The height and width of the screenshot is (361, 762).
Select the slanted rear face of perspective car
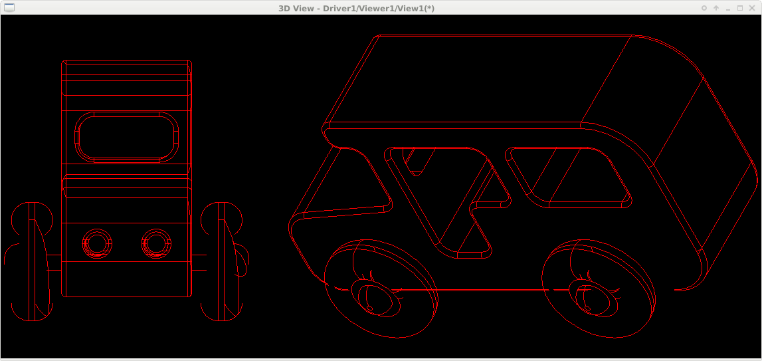[704, 166]
